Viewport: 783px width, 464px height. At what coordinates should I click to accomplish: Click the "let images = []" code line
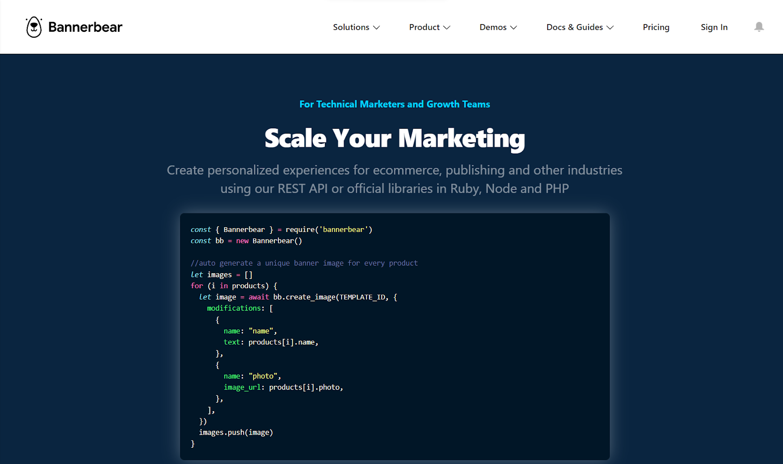tap(222, 275)
